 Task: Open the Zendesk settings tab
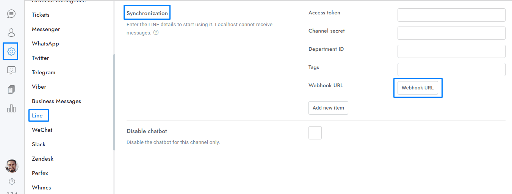(x=42, y=159)
